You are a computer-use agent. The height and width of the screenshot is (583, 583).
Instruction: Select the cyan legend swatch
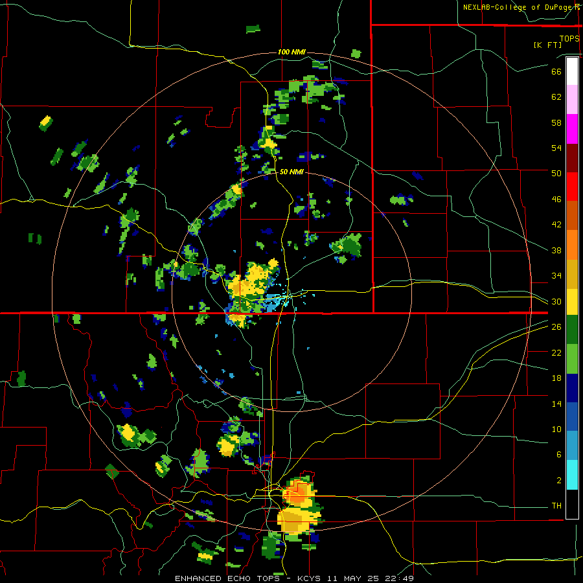pos(572,475)
